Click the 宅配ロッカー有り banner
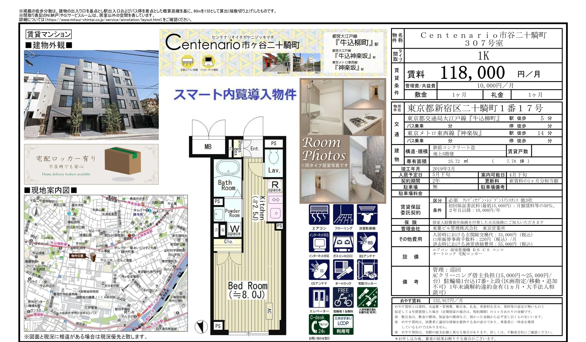The height and width of the screenshot is (342, 586). [x=91, y=164]
